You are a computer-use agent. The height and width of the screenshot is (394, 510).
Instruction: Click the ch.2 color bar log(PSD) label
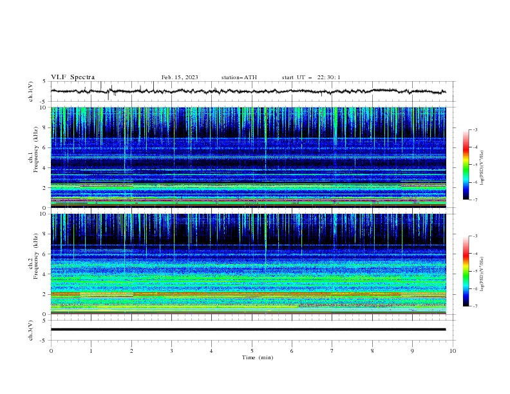coord(482,274)
